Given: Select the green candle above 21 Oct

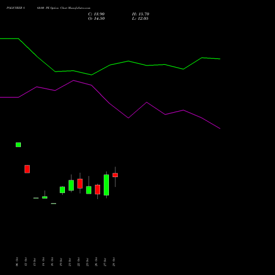Looking at the screenshot, I should tap(71, 185).
